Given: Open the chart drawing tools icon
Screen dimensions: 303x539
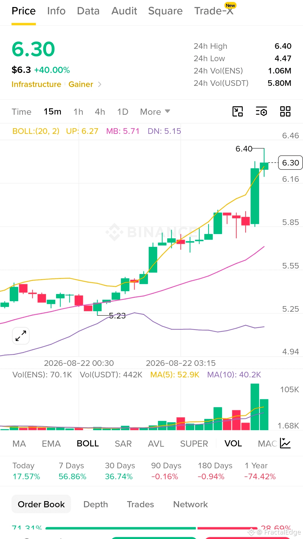Looking at the screenshot, I should click(238, 111).
